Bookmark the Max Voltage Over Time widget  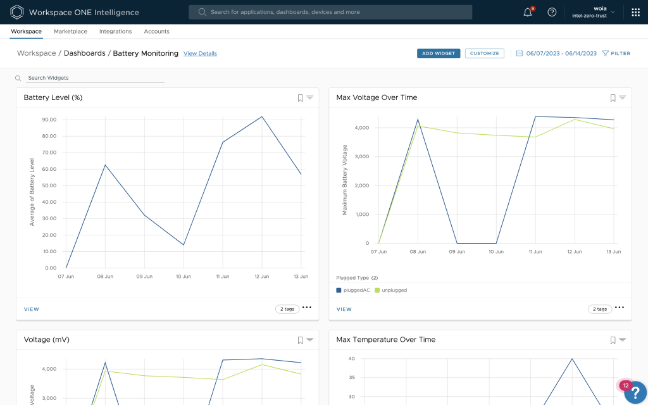click(x=613, y=97)
